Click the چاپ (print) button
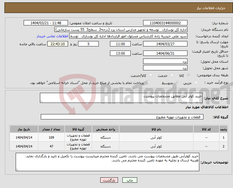The image size is (233, 188). pos(130,180)
